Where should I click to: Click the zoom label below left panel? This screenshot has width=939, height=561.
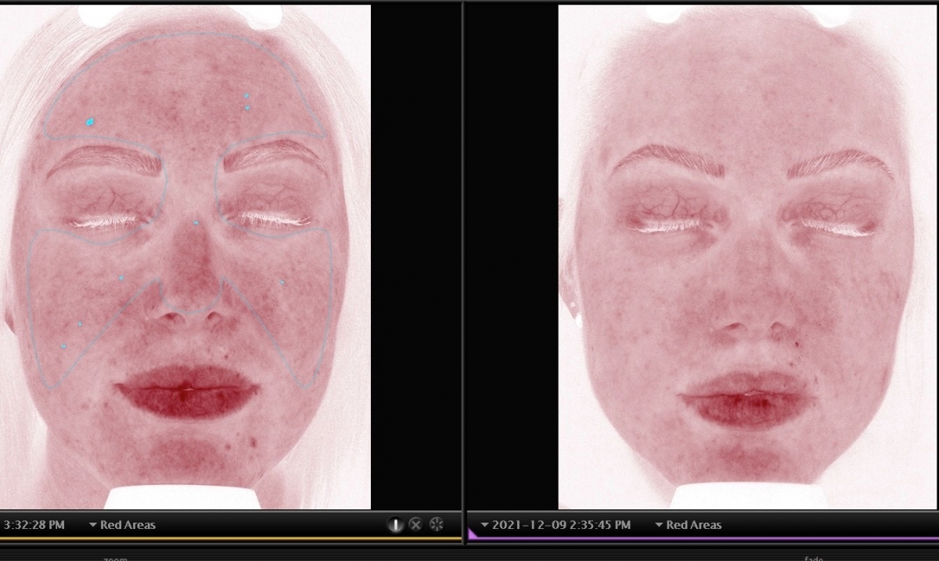pyautogui.click(x=116, y=558)
